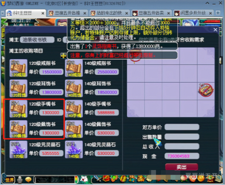Screen dimensions: 225x185
Task: Switch to the 豆接五开估推 tab
Action: [x=67, y=13]
